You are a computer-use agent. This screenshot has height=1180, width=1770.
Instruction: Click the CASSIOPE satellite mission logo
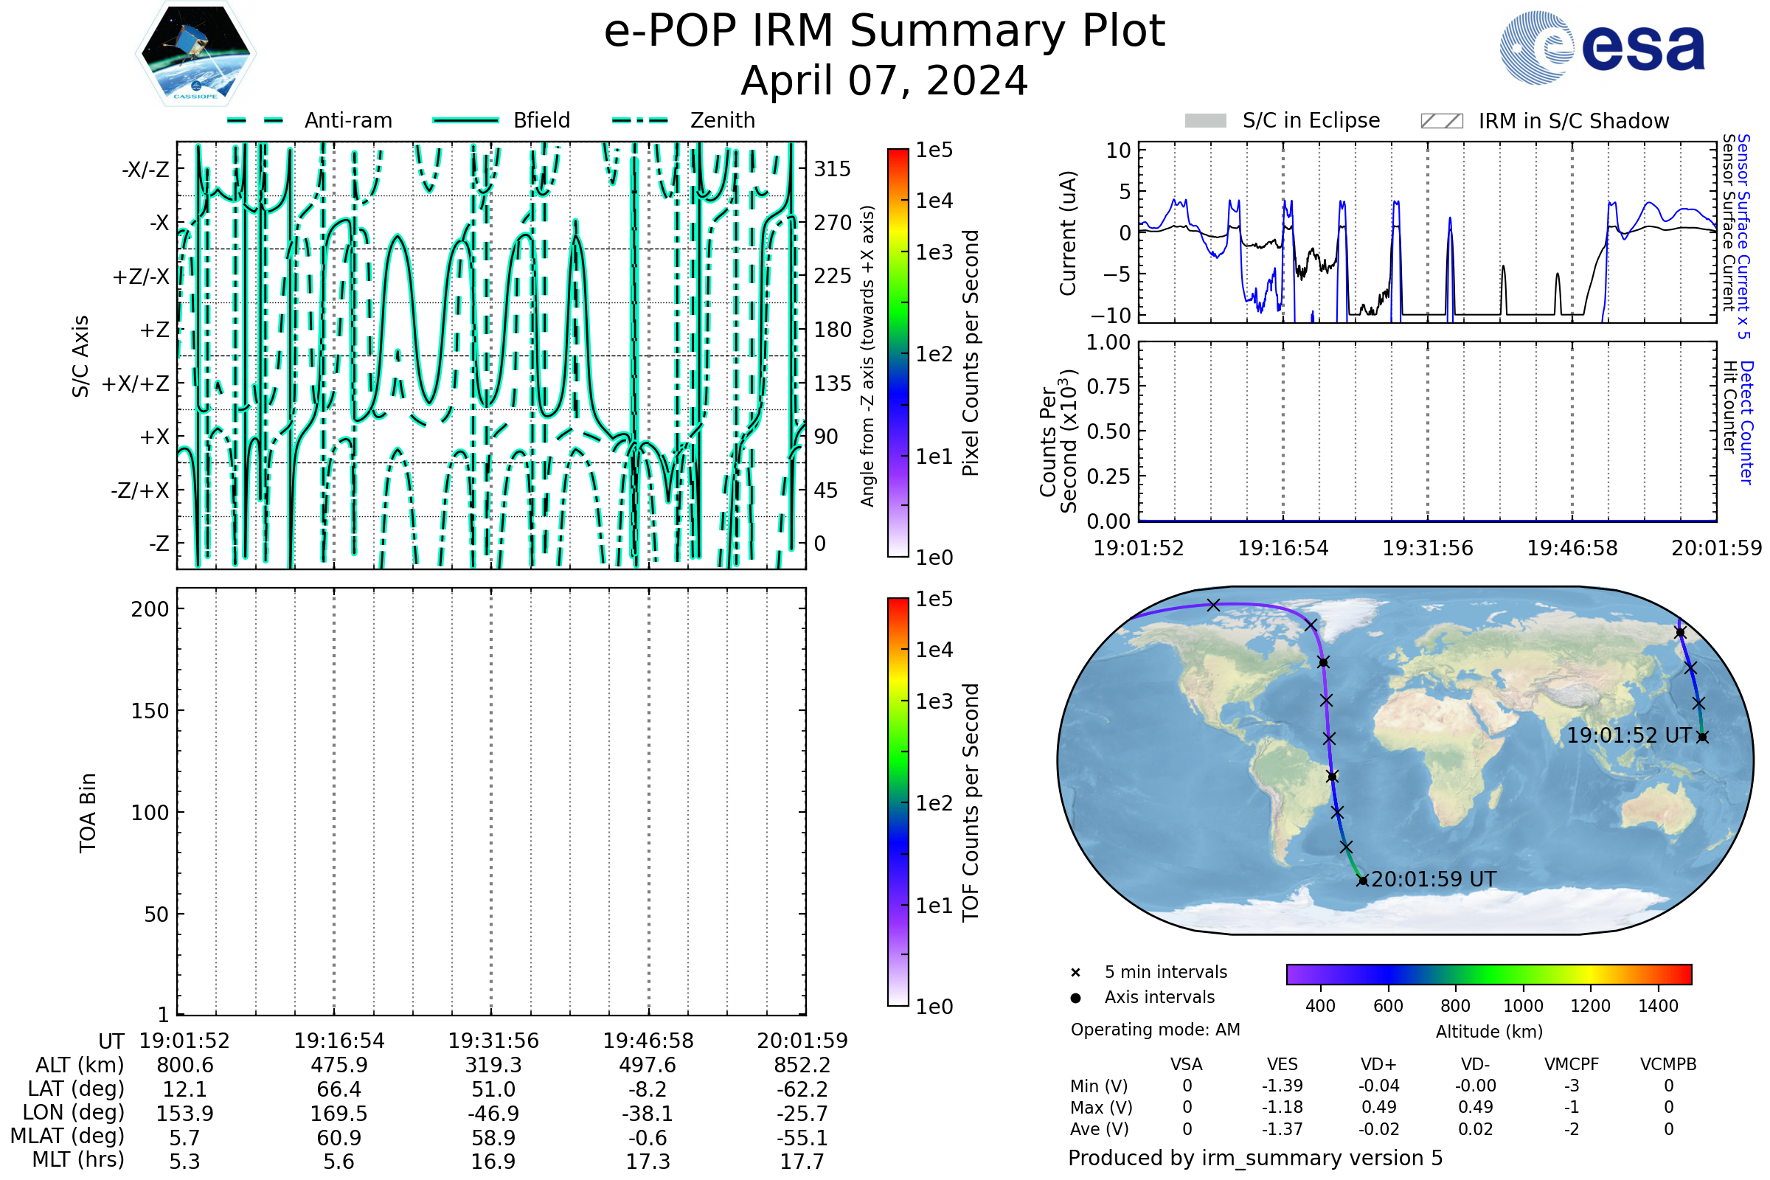[x=195, y=54]
